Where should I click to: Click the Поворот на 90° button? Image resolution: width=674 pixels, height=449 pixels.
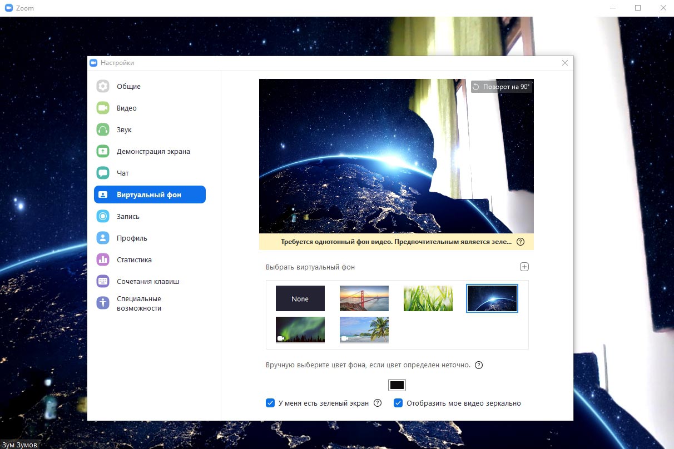502,87
